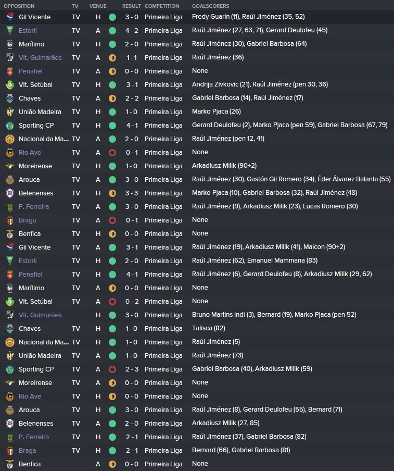Viewport: 394px width, 471px height.
Task: Click the Benfica crest in the last row
Action: 10,464
